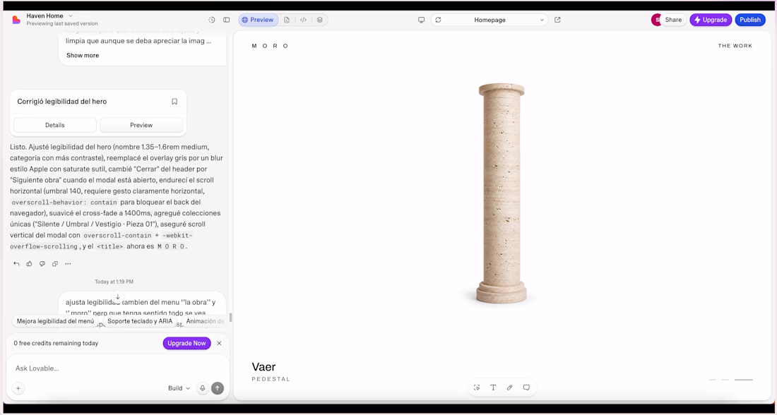Jump to latest message with down arrow
The width and height of the screenshot is (777, 415).
tap(117, 297)
